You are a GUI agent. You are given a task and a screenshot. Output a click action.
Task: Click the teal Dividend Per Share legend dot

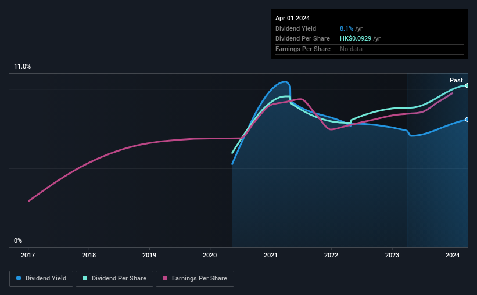click(85, 278)
